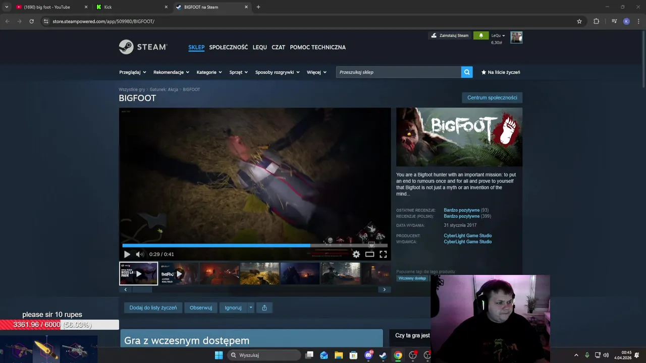Image resolution: width=646 pixels, height=363 pixels.
Task: Open video settings gear in player
Action: point(356,255)
